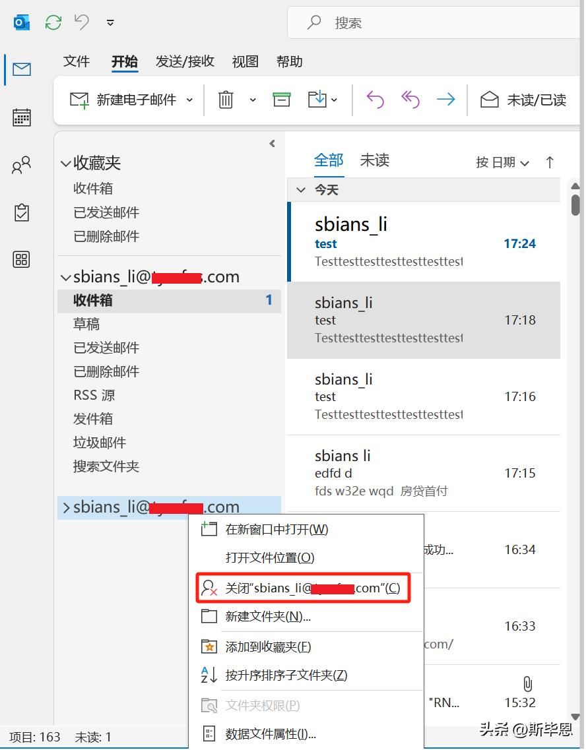586x750 pixels.
Task: Open the edfd d email from 17:15
Action: [424, 474]
